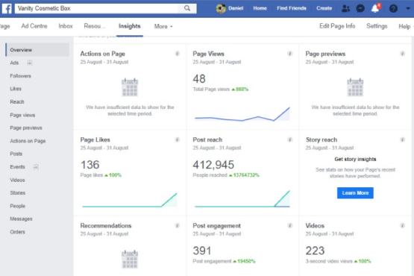Image resolution: width=414 pixels, height=276 pixels.
Task: Click info icon on Recommendations card
Action: (x=178, y=225)
